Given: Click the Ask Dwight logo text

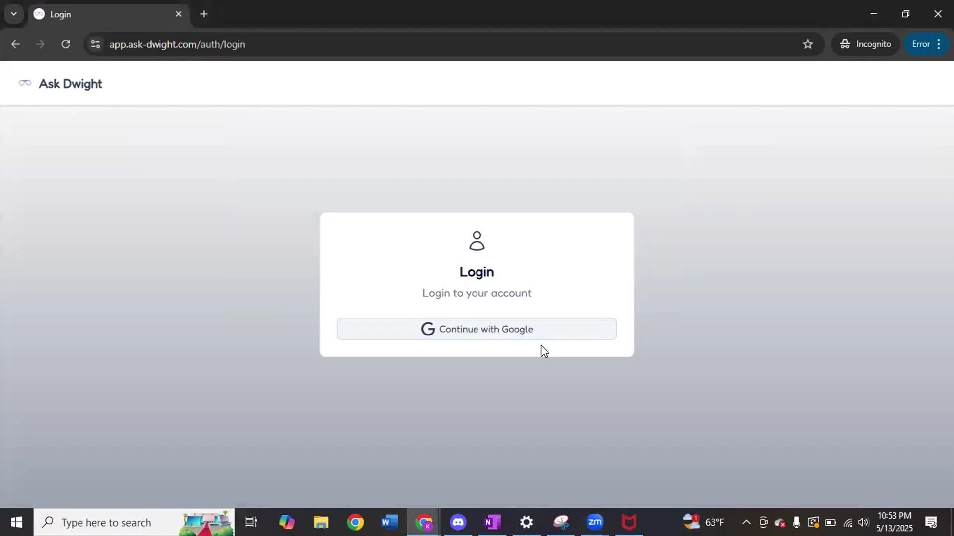Looking at the screenshot, I should [71, 84].
